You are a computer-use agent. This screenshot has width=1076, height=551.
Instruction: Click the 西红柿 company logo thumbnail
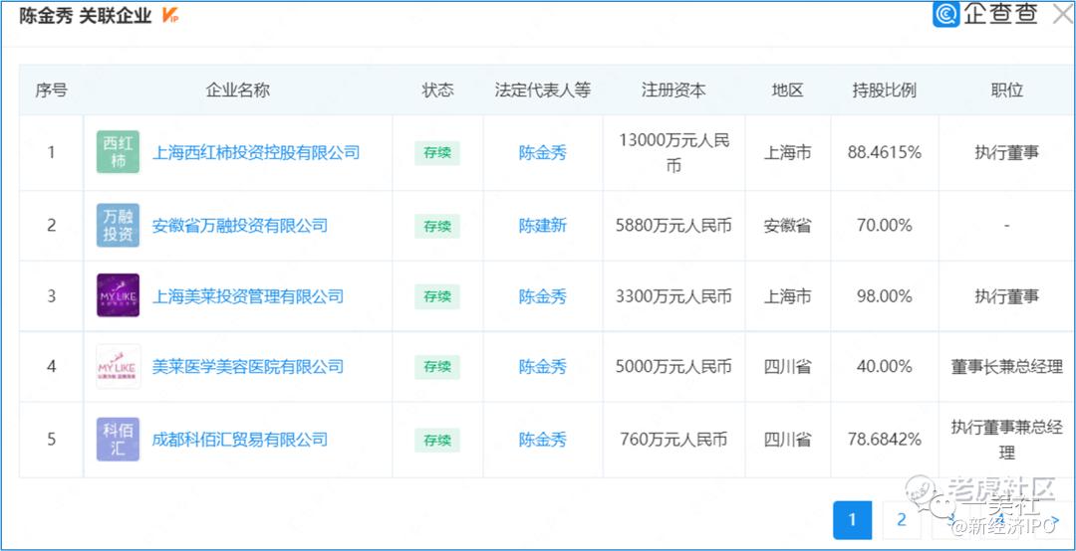[x=118, y=152]
